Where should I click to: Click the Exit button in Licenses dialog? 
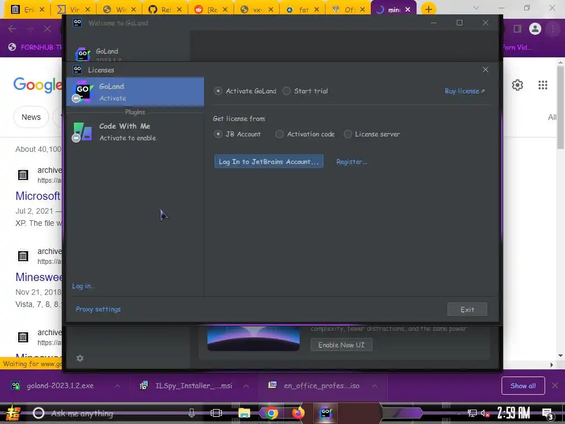point(467,309)
